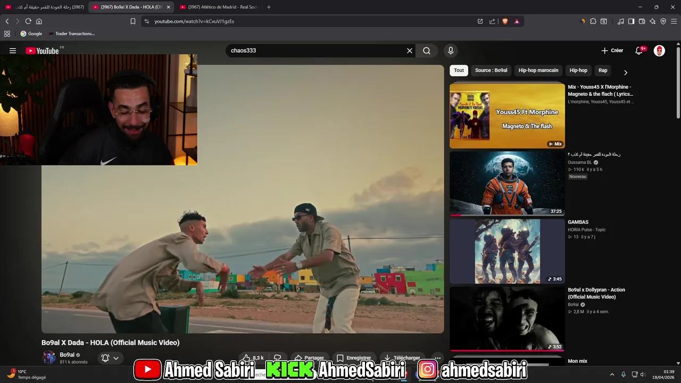Open the account avatar menu

tap(659, 51)
